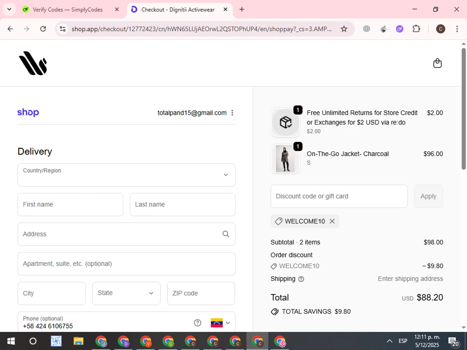
Task: Open notification center in taskbar
Action: [453, 341]
